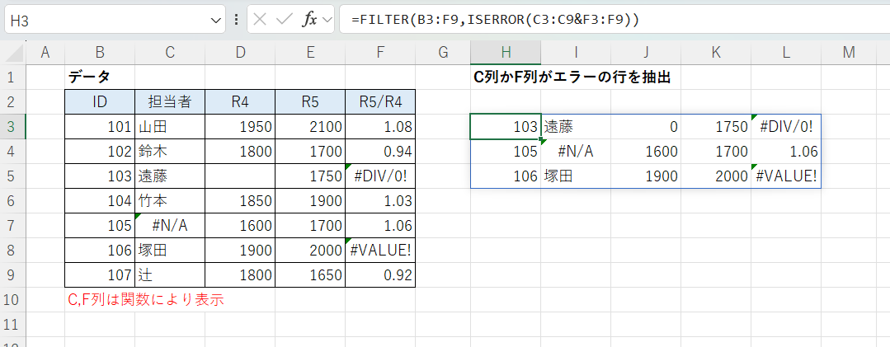Click cell containing 鈴木
890x347 pixels.
(x=170, y=152)
